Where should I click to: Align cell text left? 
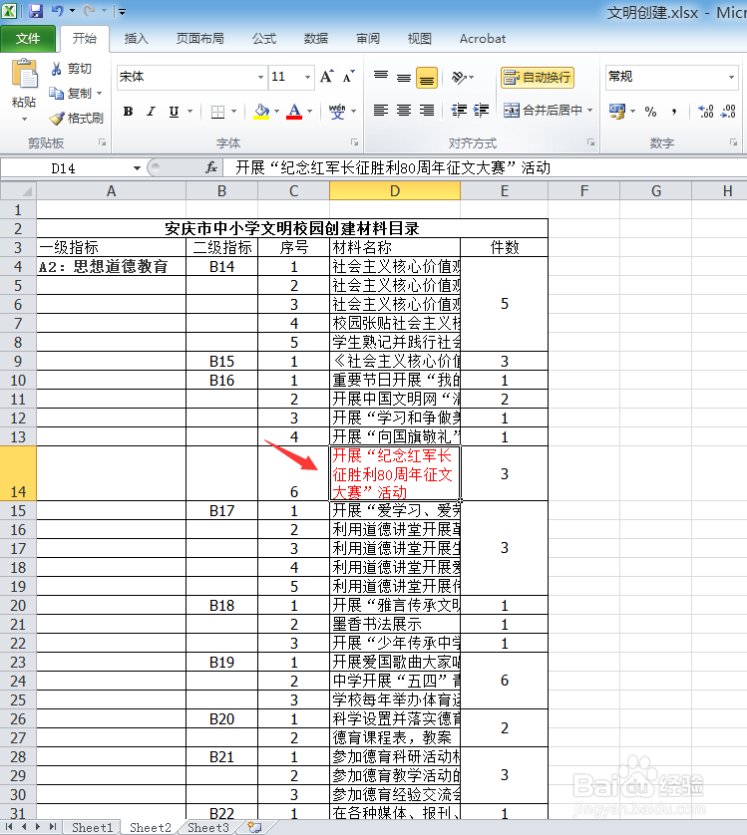(381, 111)
